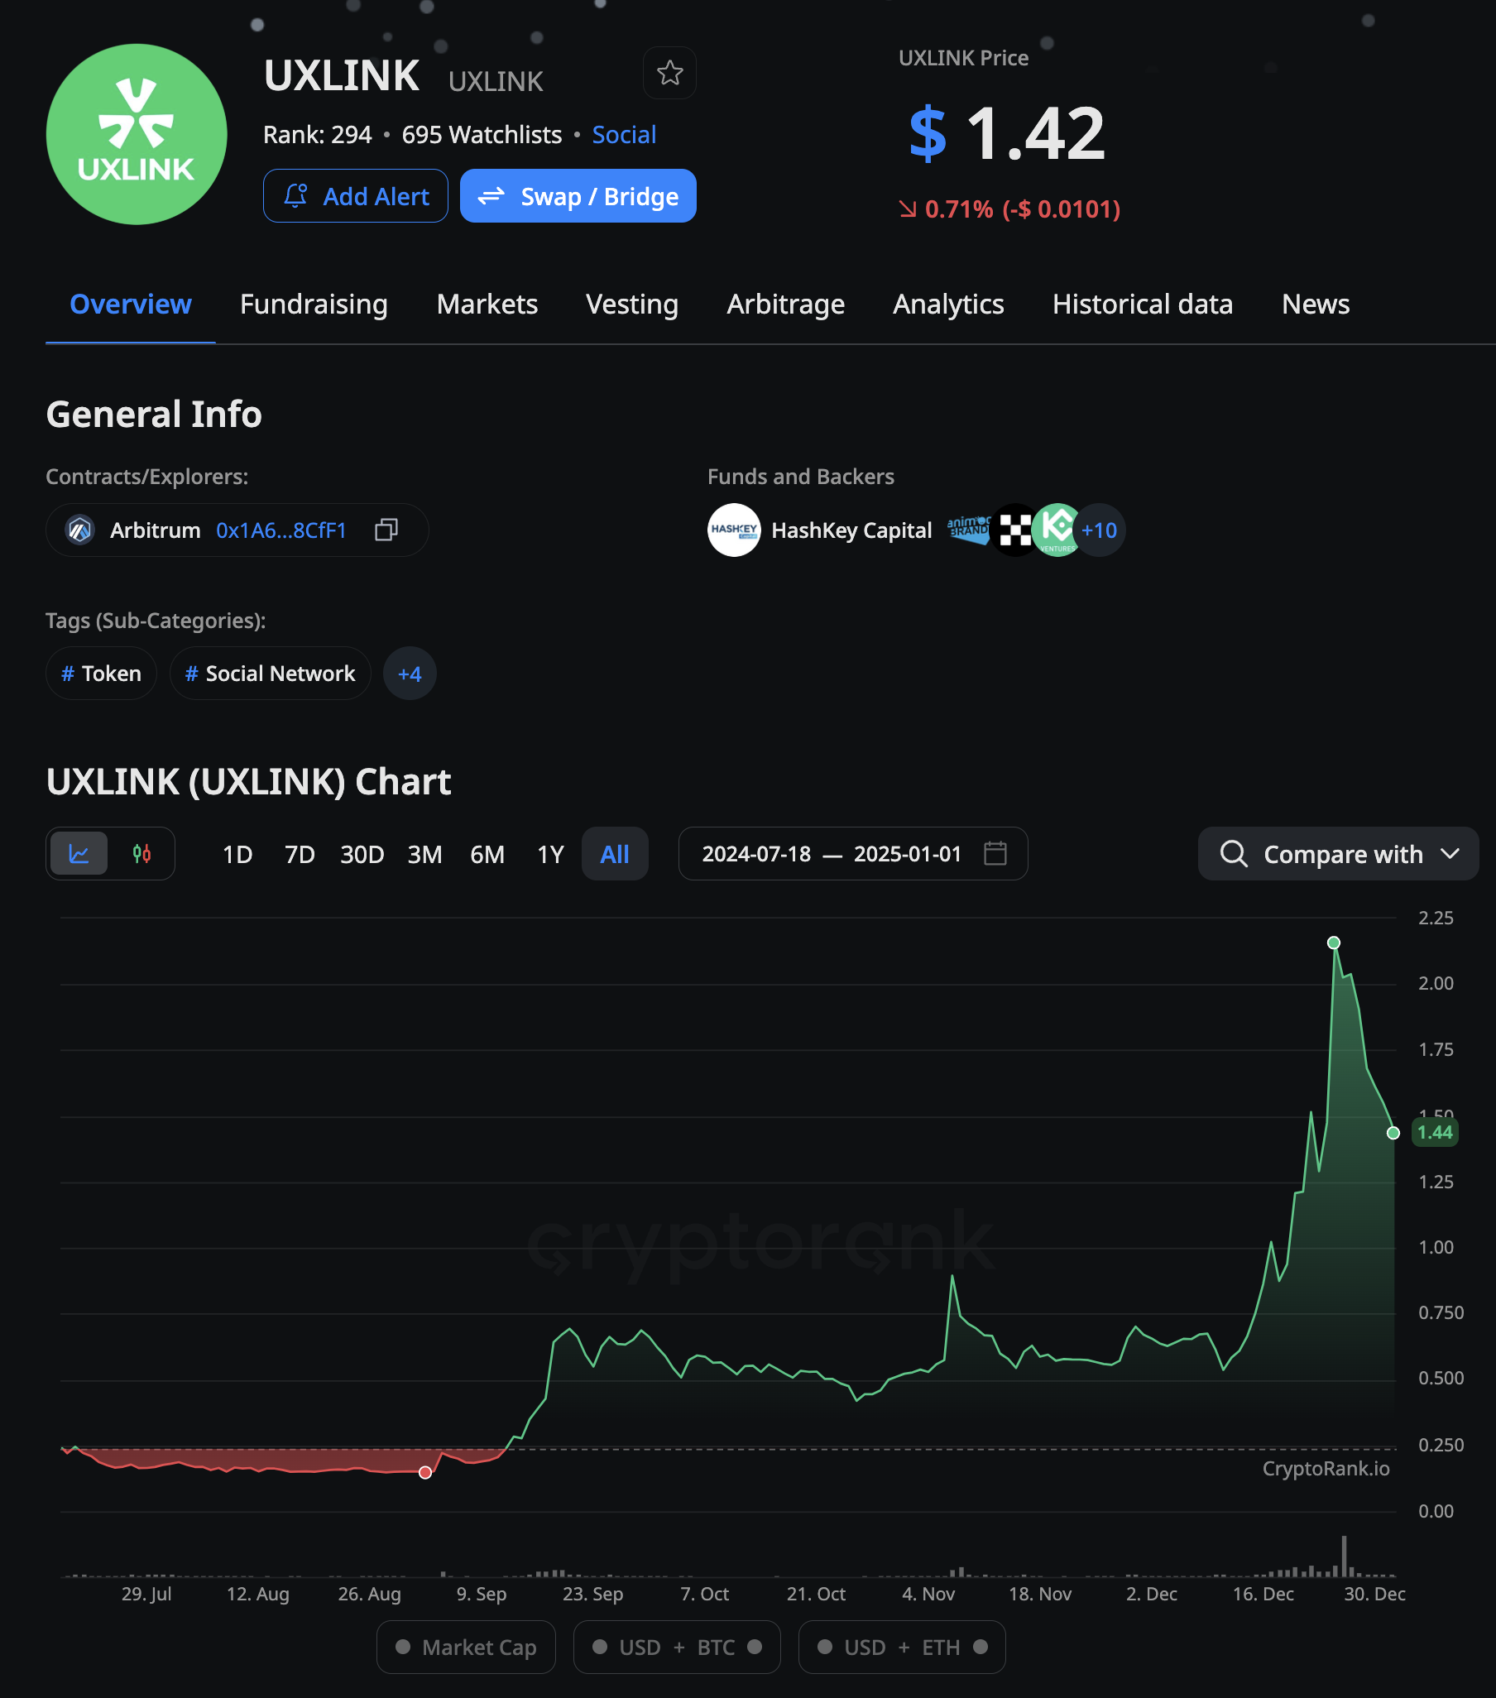
Task: Click the Add Alert button
Action: pyautogui.click(x=356, y=196)
